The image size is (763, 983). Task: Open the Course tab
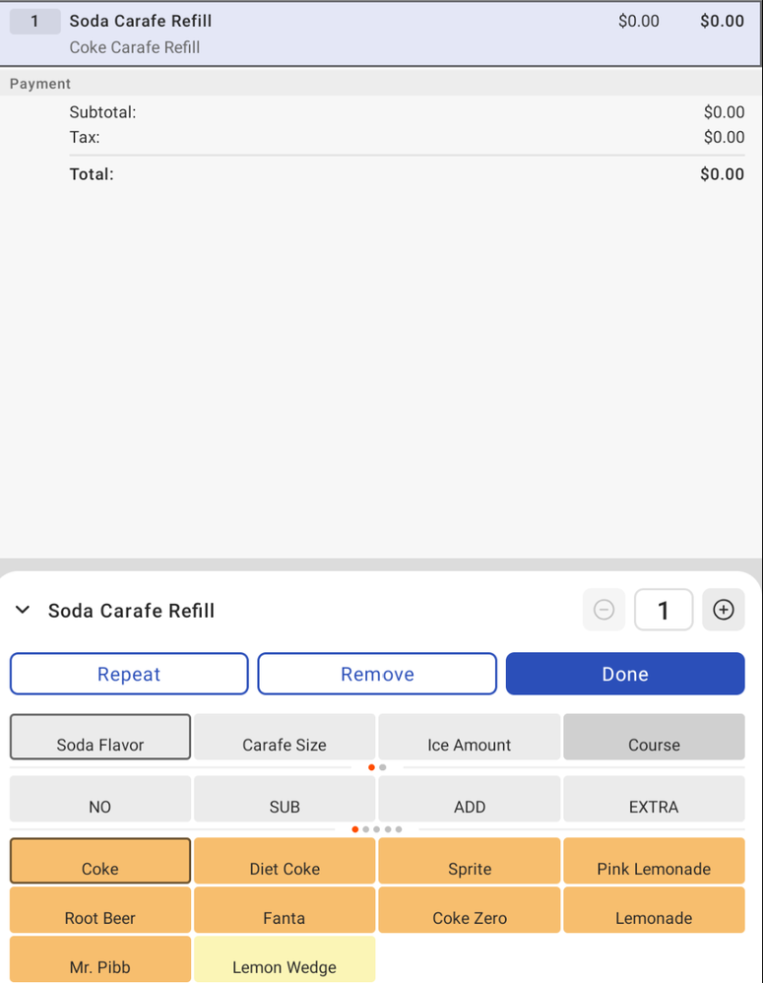[654, 737]
